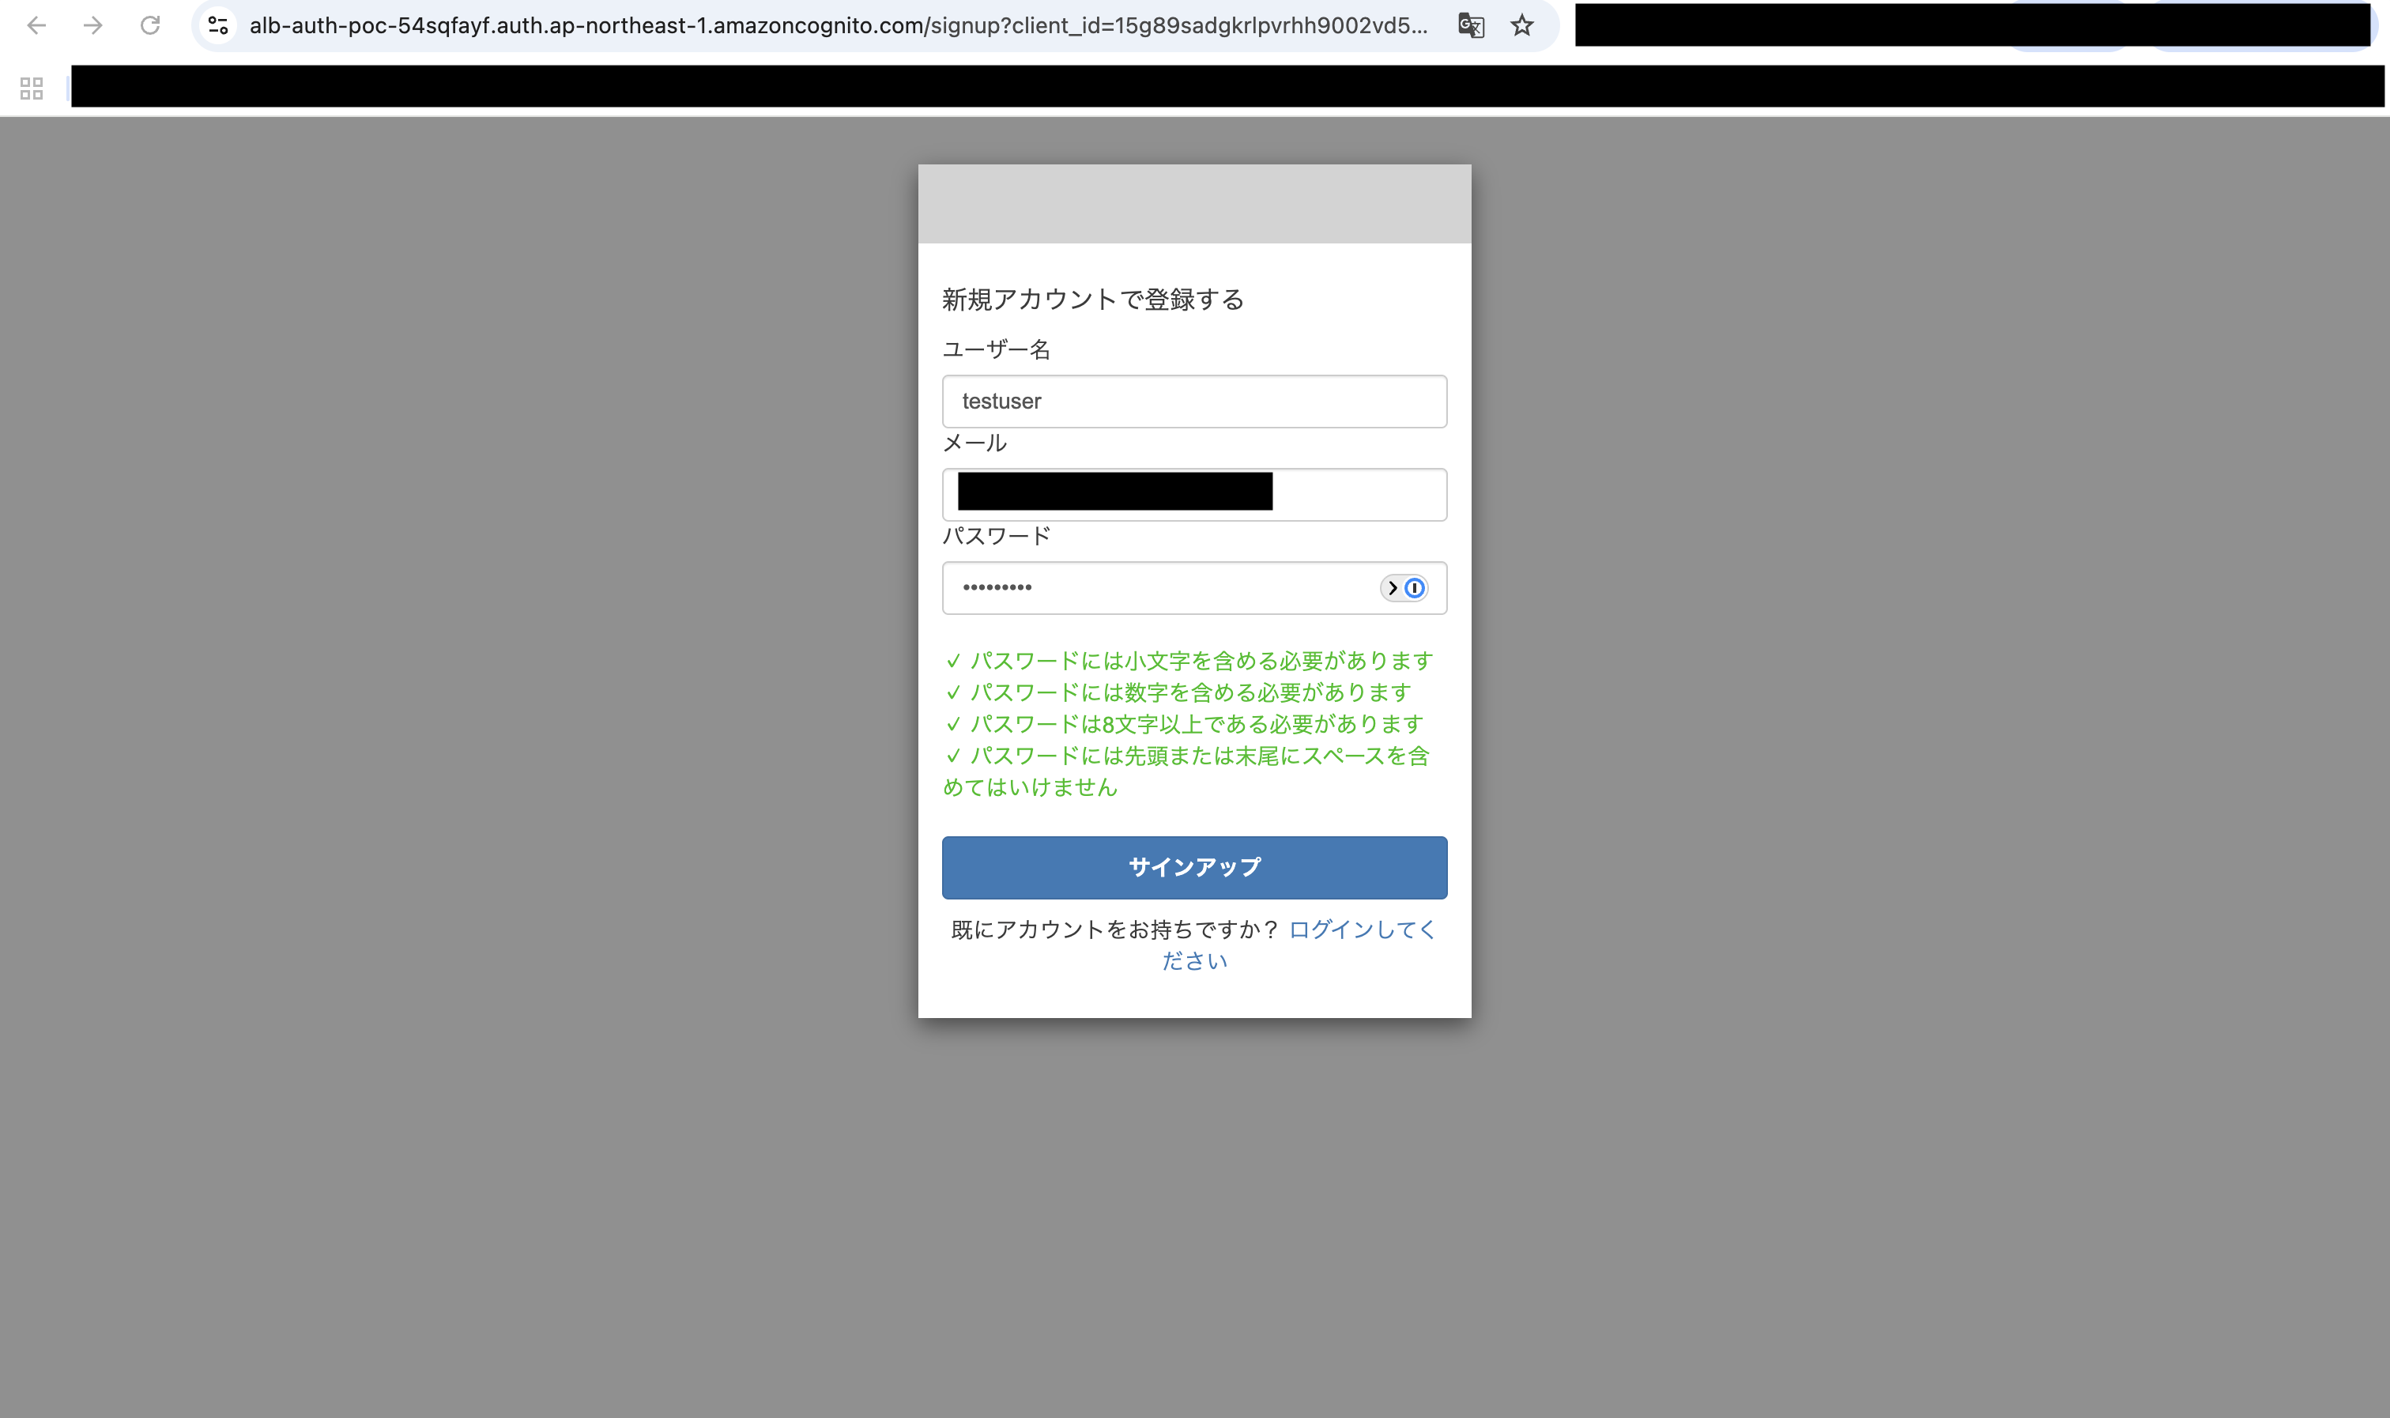Click the パスワード label
The image size is (2390, 1418).
pyautogui.click(x=997, y=536)
